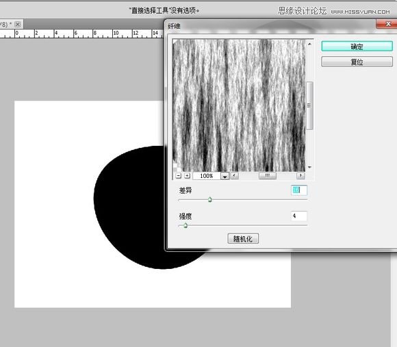Image resolution: width=397 pixels, height=347 pixels.
Task: Open the 100% zoom level dropdown
Action: 225,176
